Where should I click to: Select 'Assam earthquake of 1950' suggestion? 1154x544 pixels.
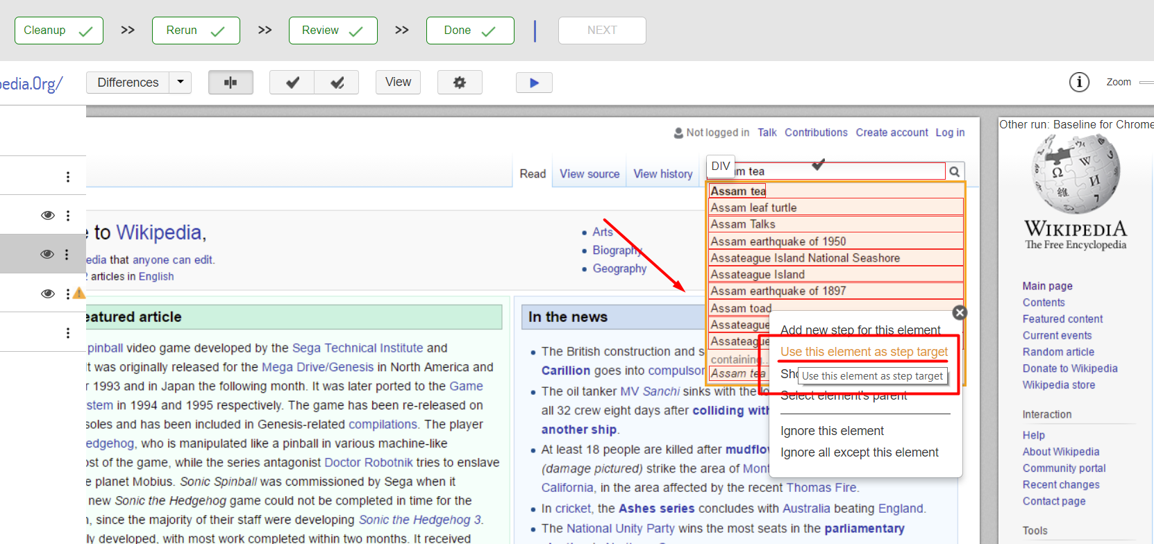click(x=836, y=241)
